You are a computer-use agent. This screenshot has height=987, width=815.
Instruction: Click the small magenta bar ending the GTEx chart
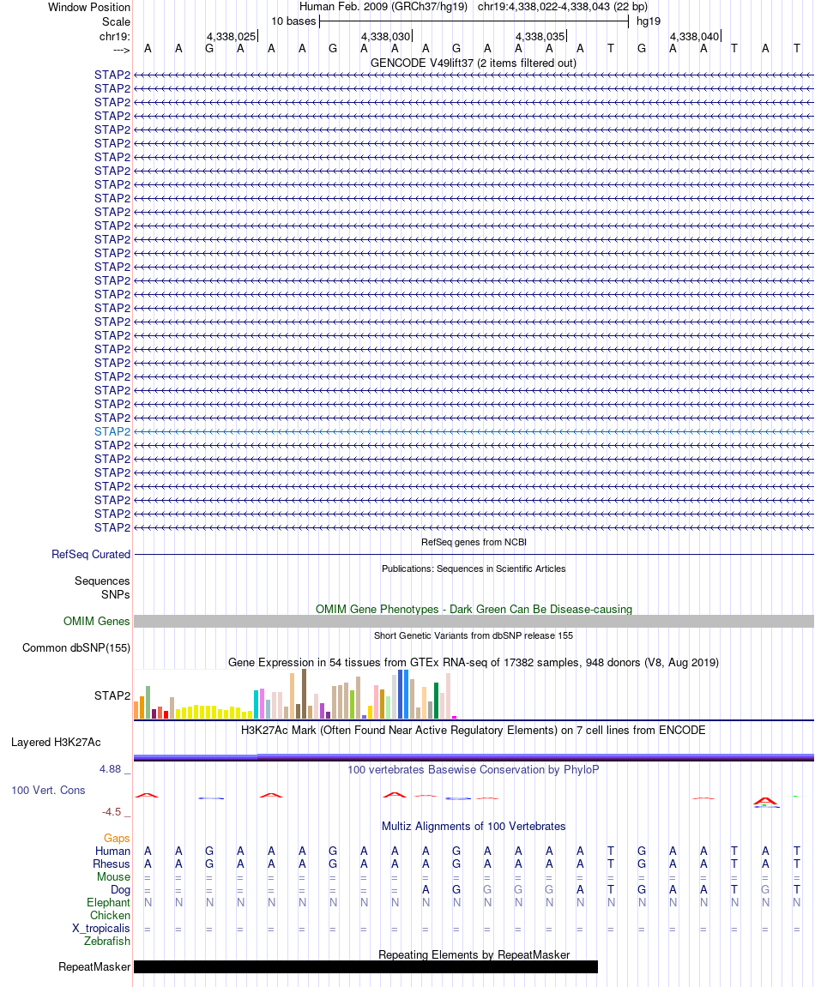pyautogui.click(x=454, y=717)
